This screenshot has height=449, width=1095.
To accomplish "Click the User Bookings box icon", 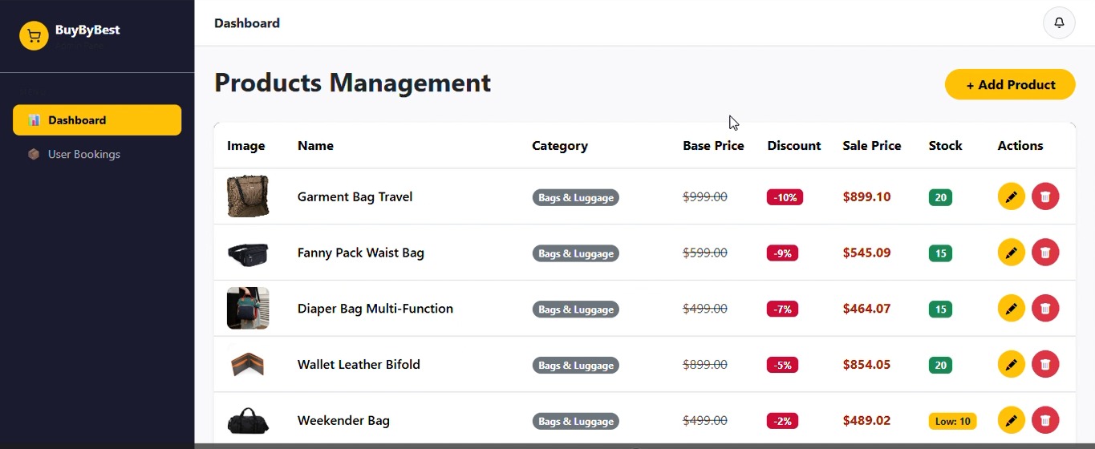I will [x=34, y=154].
